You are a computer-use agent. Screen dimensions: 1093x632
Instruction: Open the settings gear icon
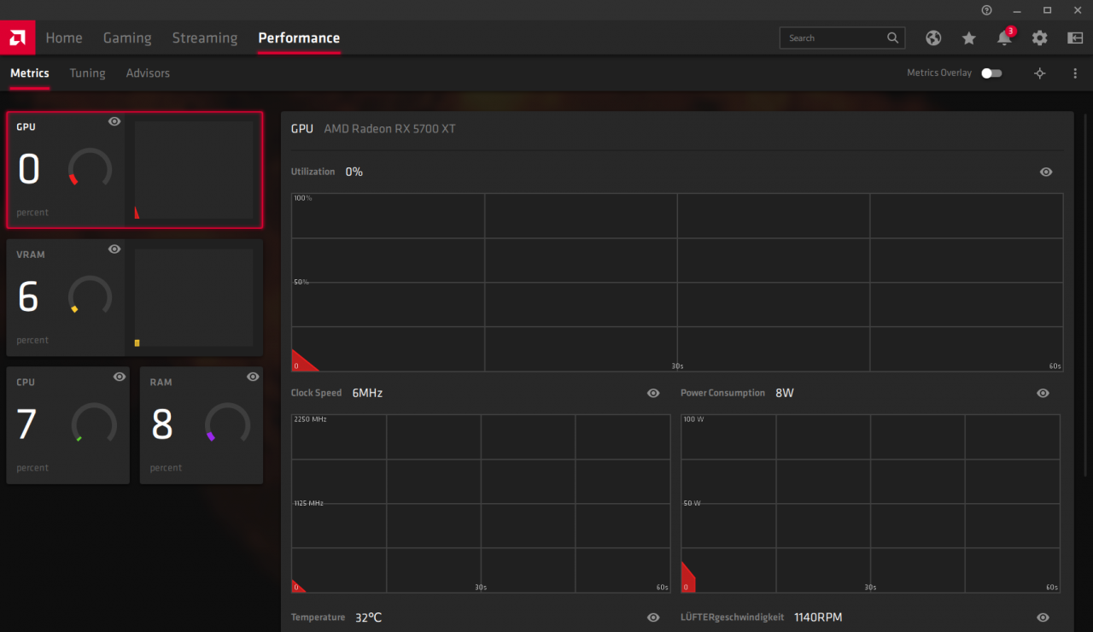(1039, 38)
